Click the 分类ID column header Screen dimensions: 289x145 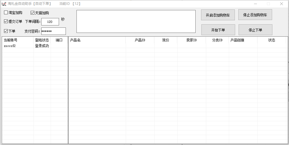(217, 40)
